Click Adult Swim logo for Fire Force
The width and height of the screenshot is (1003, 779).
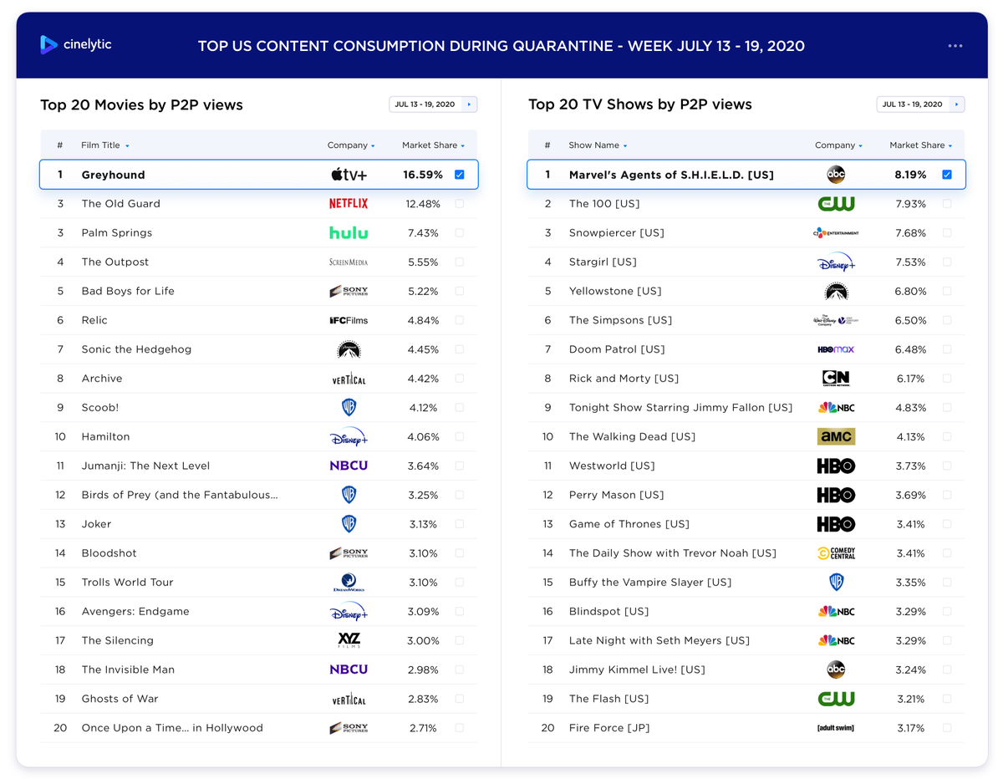pyautogui.click(x=836, y=728)
